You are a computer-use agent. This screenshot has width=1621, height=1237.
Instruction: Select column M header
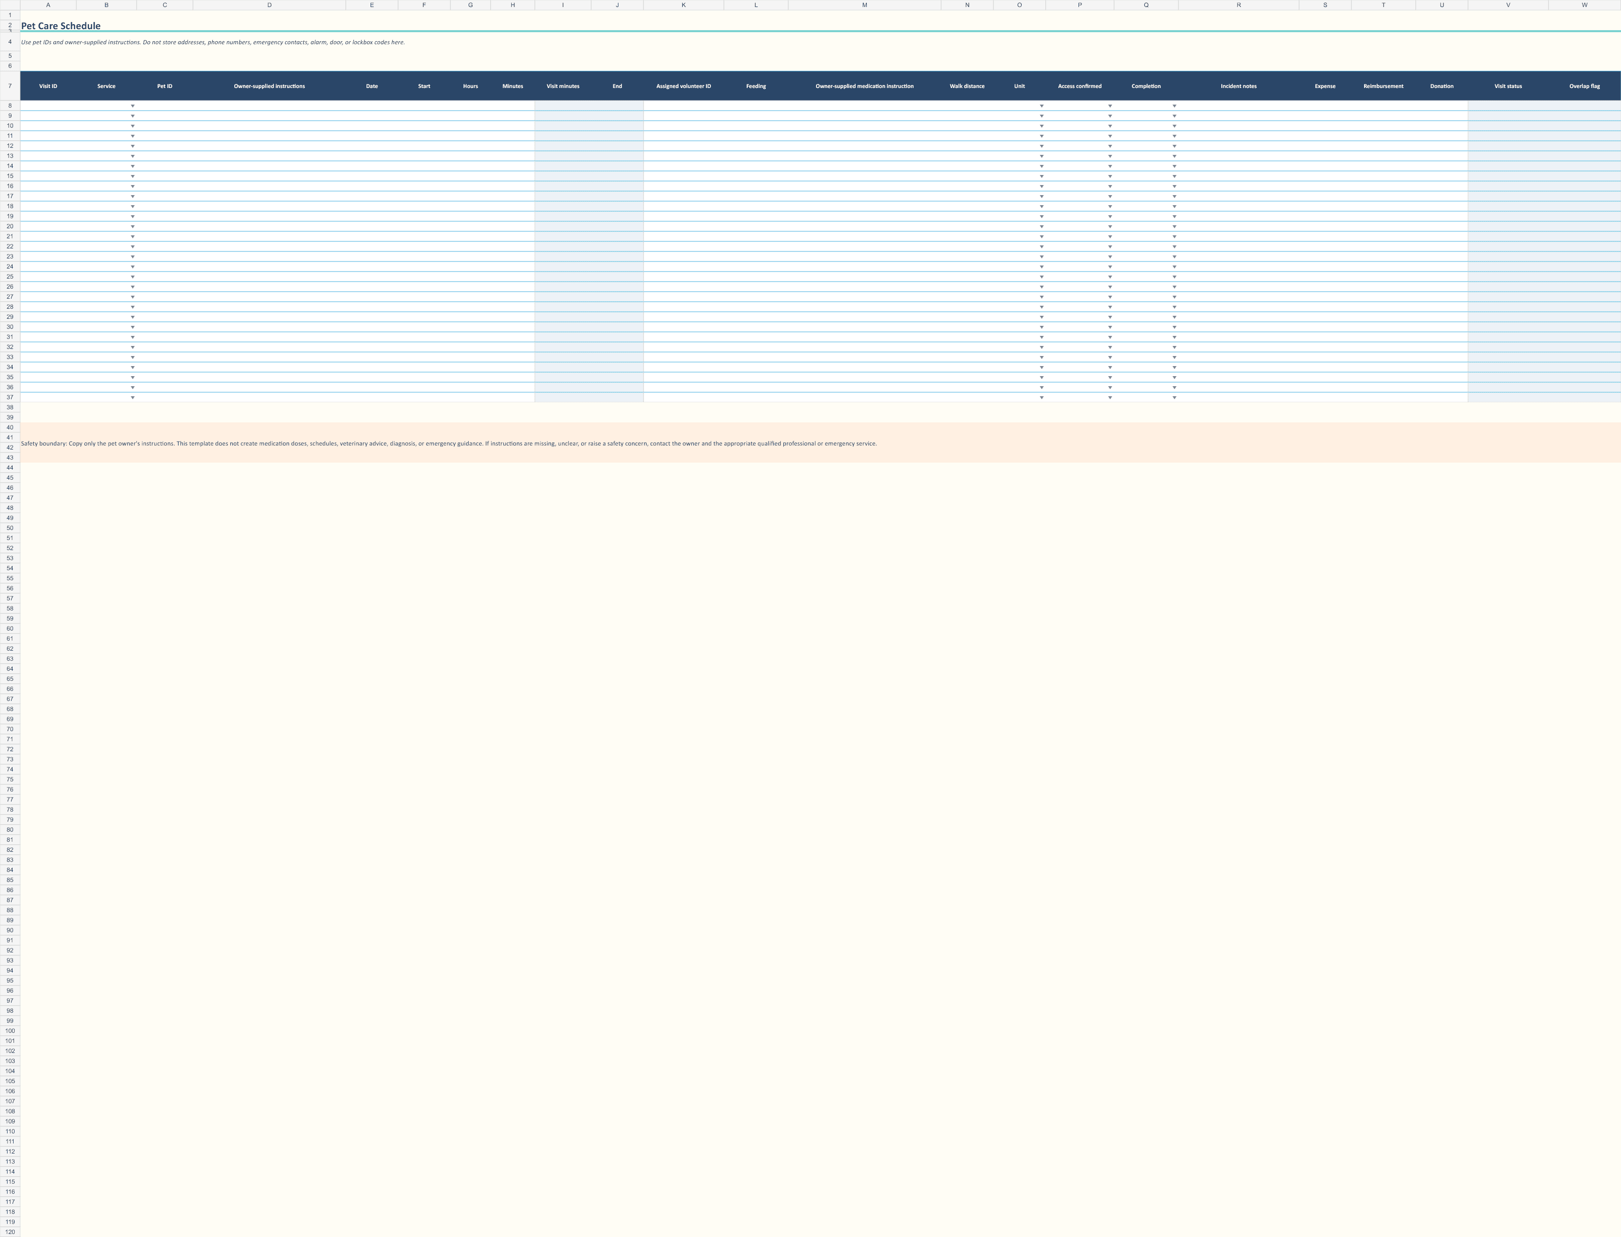(x=864, y=5)
